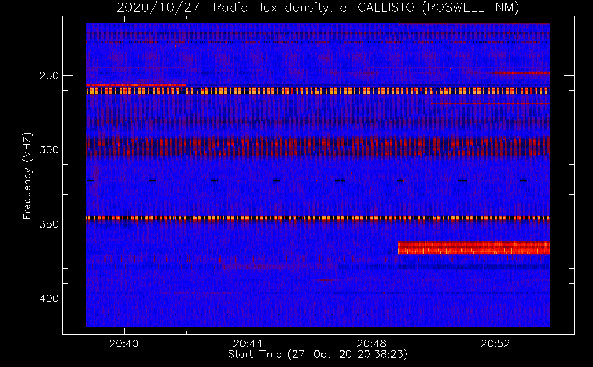Click the bright red burst band near 365 MHz
Image resolution: width=593 pixels, height=367 pixels.
[x=474, y=248]
